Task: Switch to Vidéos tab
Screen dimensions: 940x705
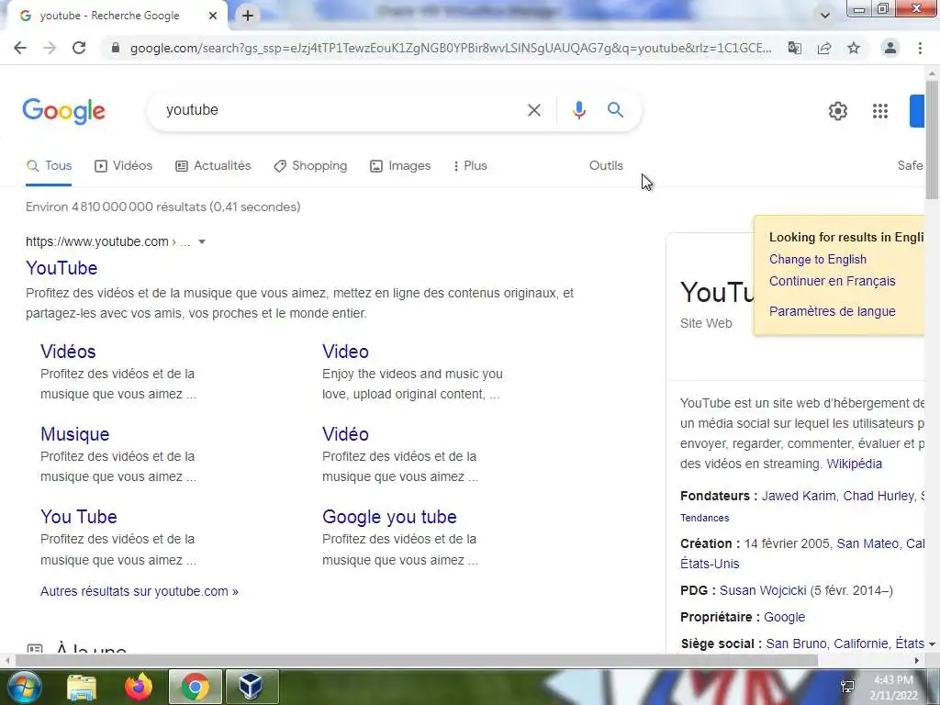Action: click(x=124, y=165)
